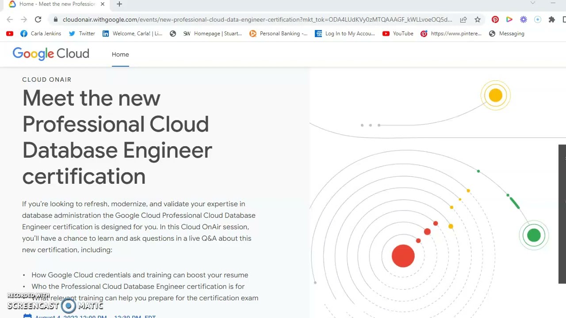Open the pinterest.com URL bookmark

click(451, 34)
